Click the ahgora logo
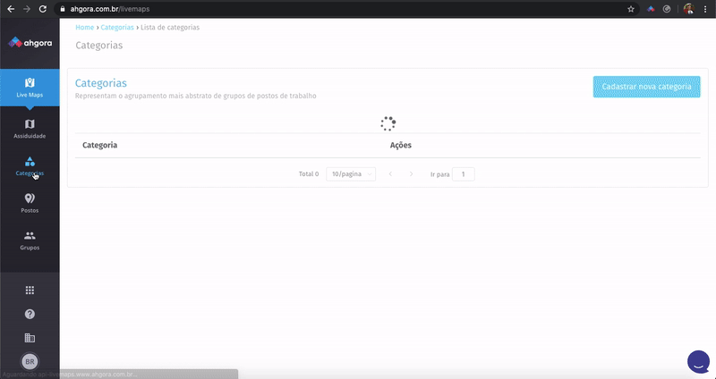Image resolution: width=716 pixels, height=379 pixels. coord(30,43)
